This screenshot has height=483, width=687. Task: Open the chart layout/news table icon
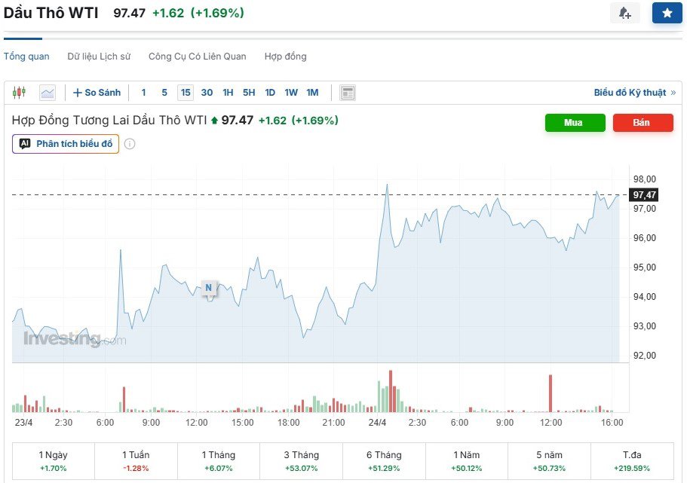pyautogui.click(x=348, y=93)
